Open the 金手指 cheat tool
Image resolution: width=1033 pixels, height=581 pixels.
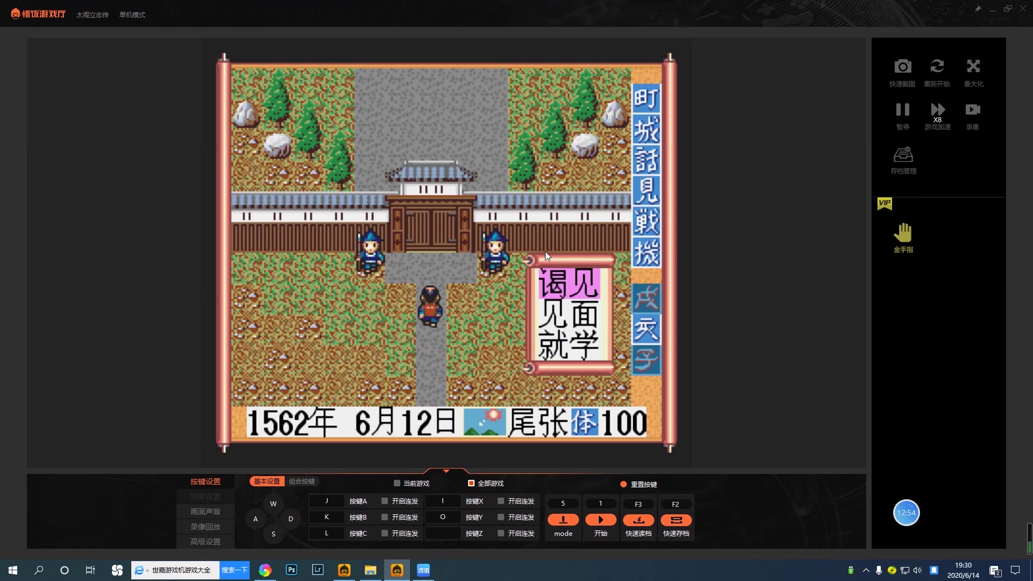coord(903,233)
